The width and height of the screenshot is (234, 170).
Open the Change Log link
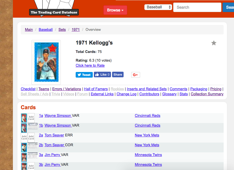[x=127, y=94]
